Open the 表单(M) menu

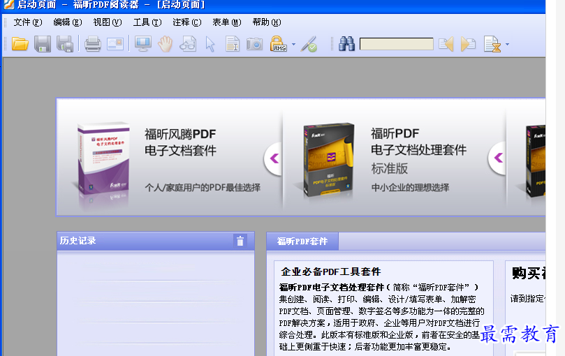pyautogui.click(x=227, y=22)
